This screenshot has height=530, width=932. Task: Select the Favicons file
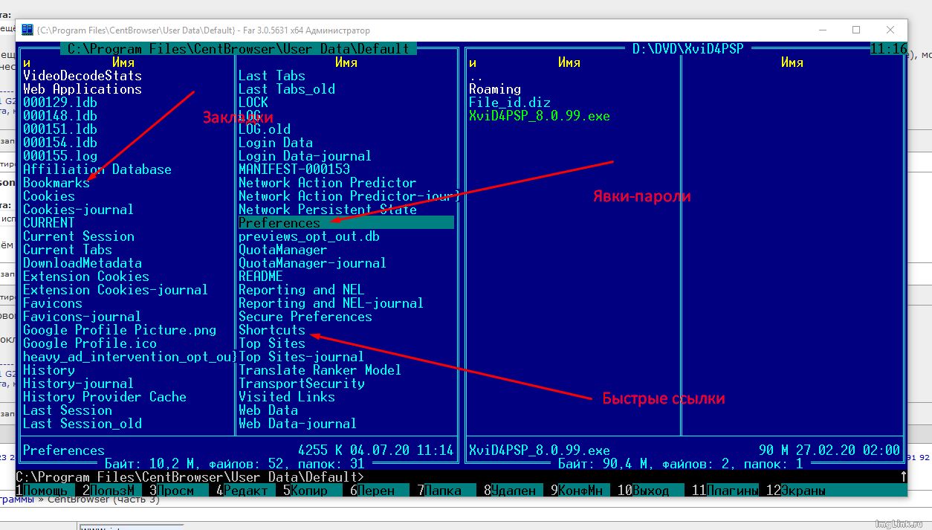53,303
